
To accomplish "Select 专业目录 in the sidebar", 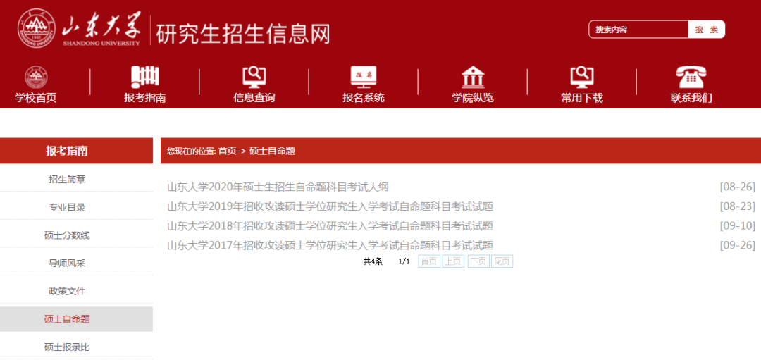I will pyautogui.click(x=67, y=208).
